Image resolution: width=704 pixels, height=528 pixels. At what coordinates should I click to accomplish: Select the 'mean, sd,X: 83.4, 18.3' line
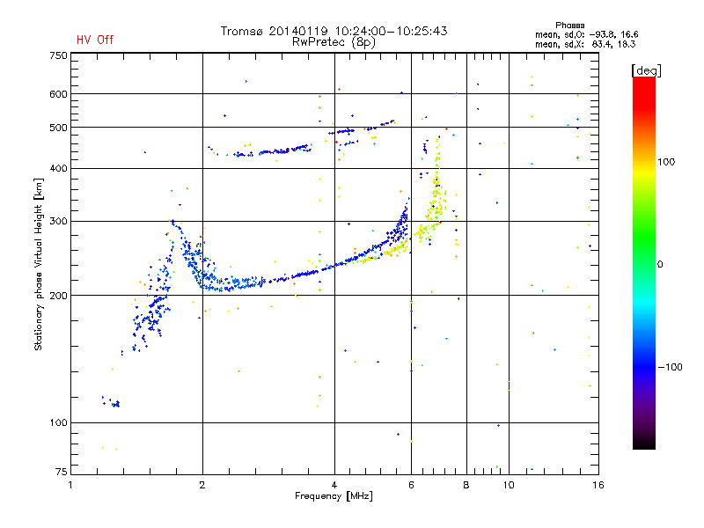click(585, 44)
